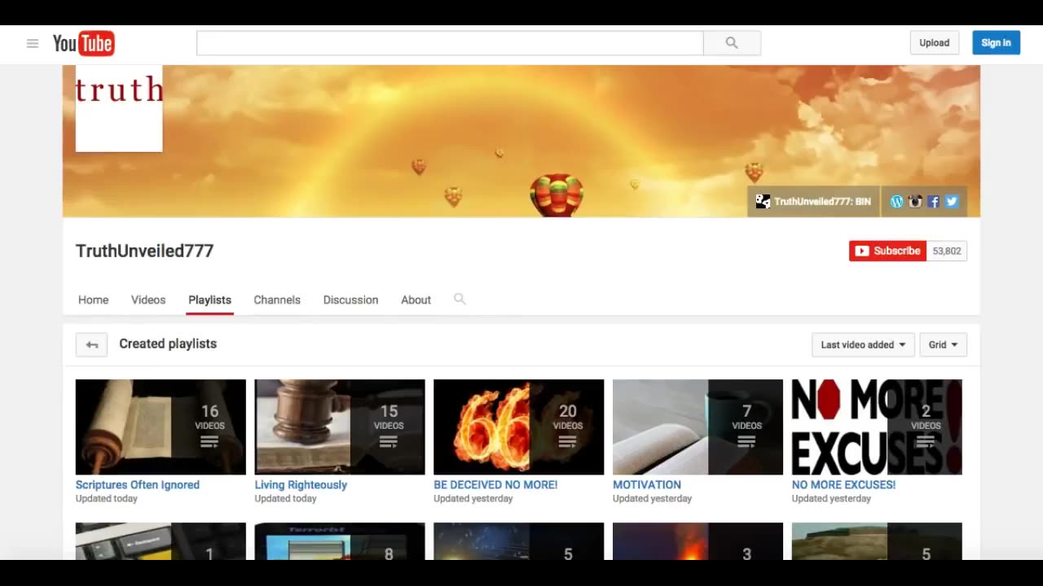The image size is (1043, 586).
Task: Click the Living Righteously title link
Action: pos(301,484)
